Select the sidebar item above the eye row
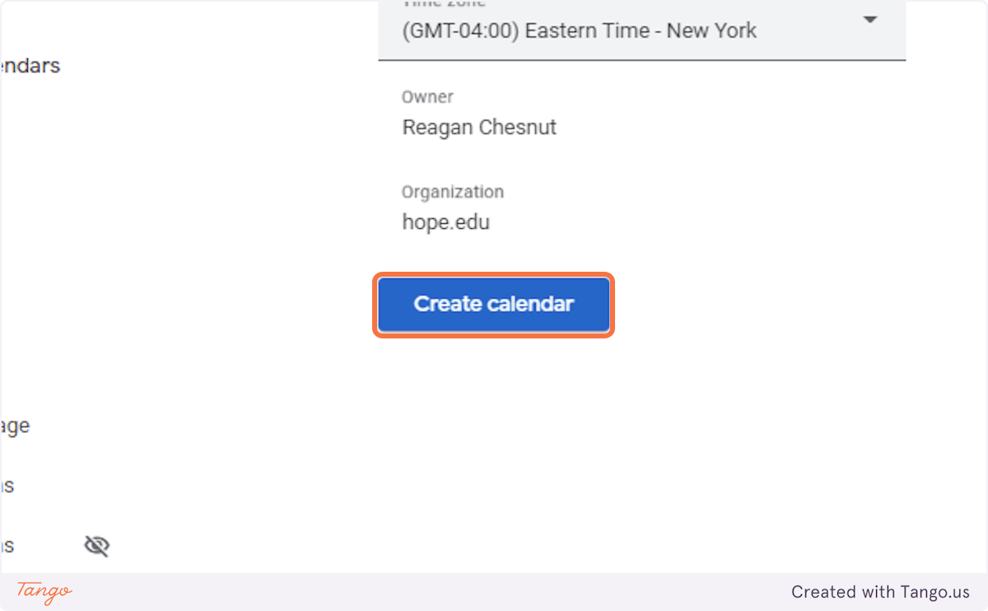Viewport: 988px width, 611px height. point(7,486)
